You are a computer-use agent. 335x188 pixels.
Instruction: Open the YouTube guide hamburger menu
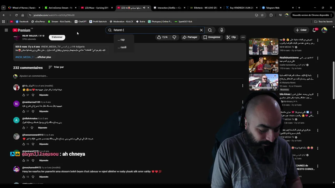click(x=6, y=30)
